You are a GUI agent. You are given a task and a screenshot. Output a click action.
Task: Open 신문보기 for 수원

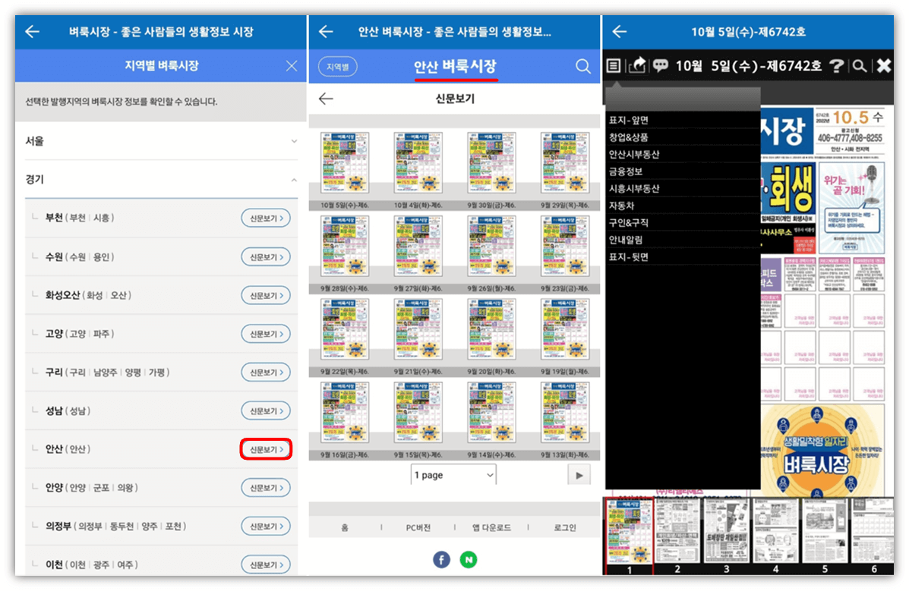[266, 256]
